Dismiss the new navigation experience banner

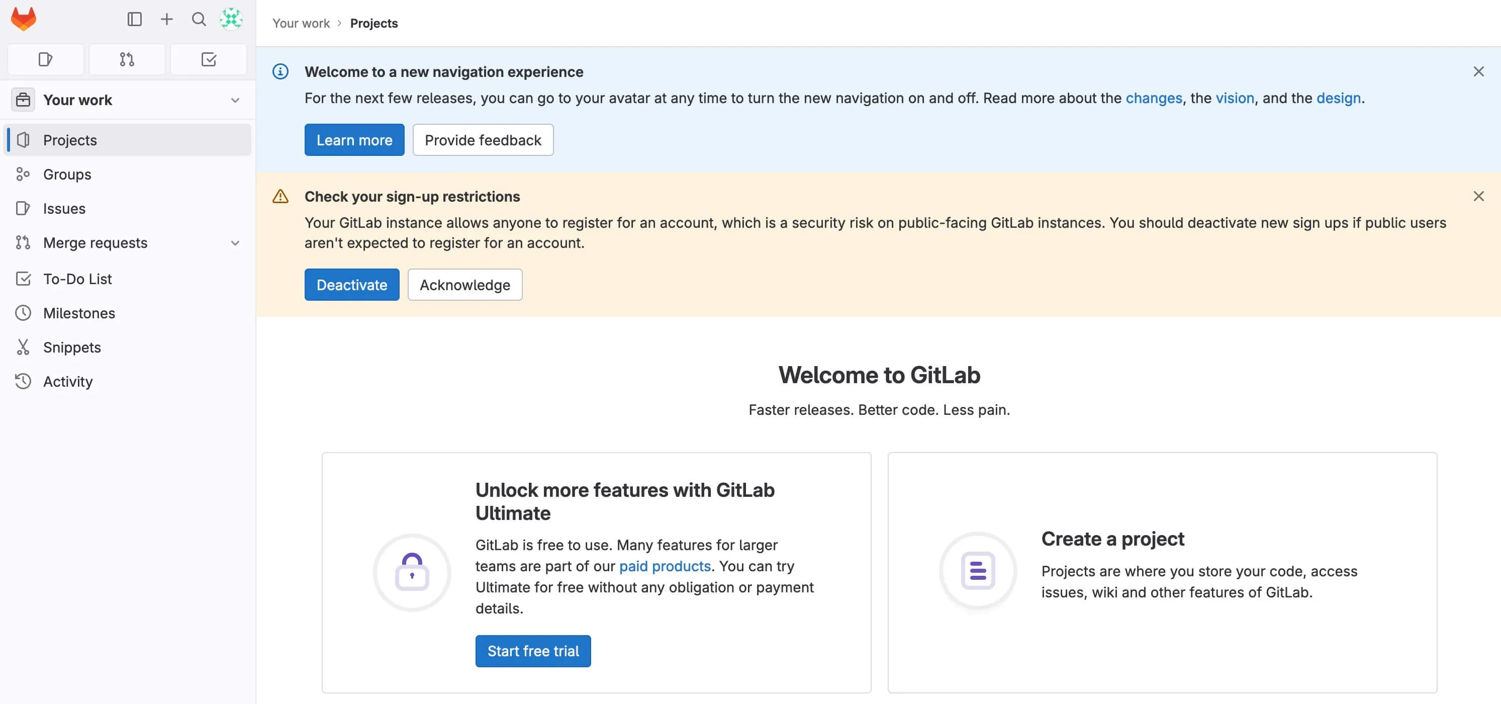1478,72
